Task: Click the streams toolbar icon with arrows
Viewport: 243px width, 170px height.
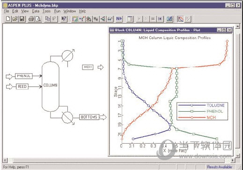Action: (x=96, y=19)
